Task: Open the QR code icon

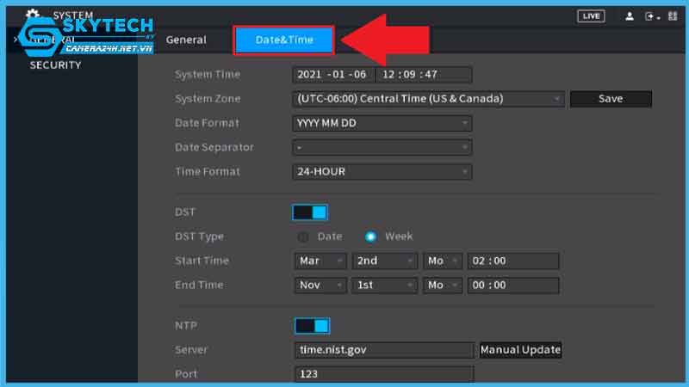Action: 673,16
